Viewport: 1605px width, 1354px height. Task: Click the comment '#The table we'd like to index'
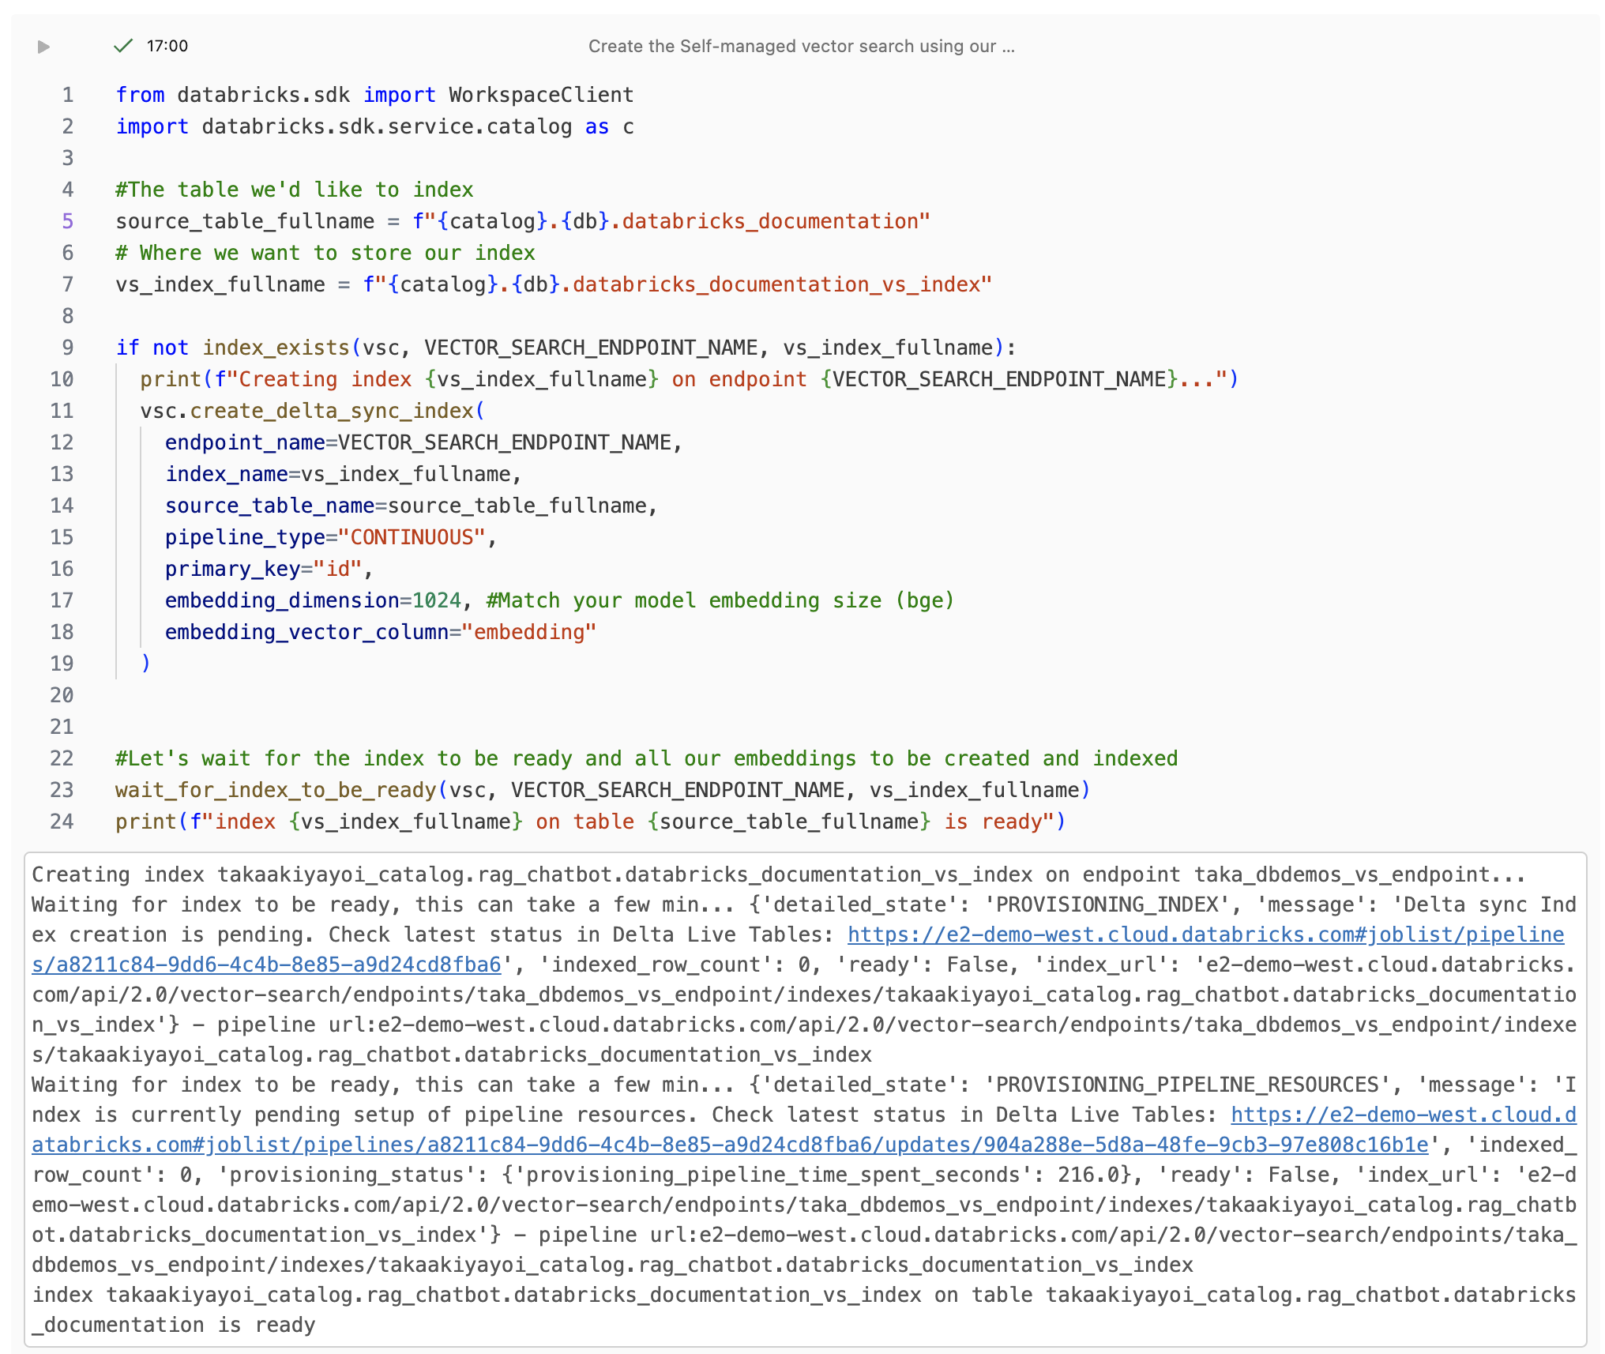click(294, 190)
